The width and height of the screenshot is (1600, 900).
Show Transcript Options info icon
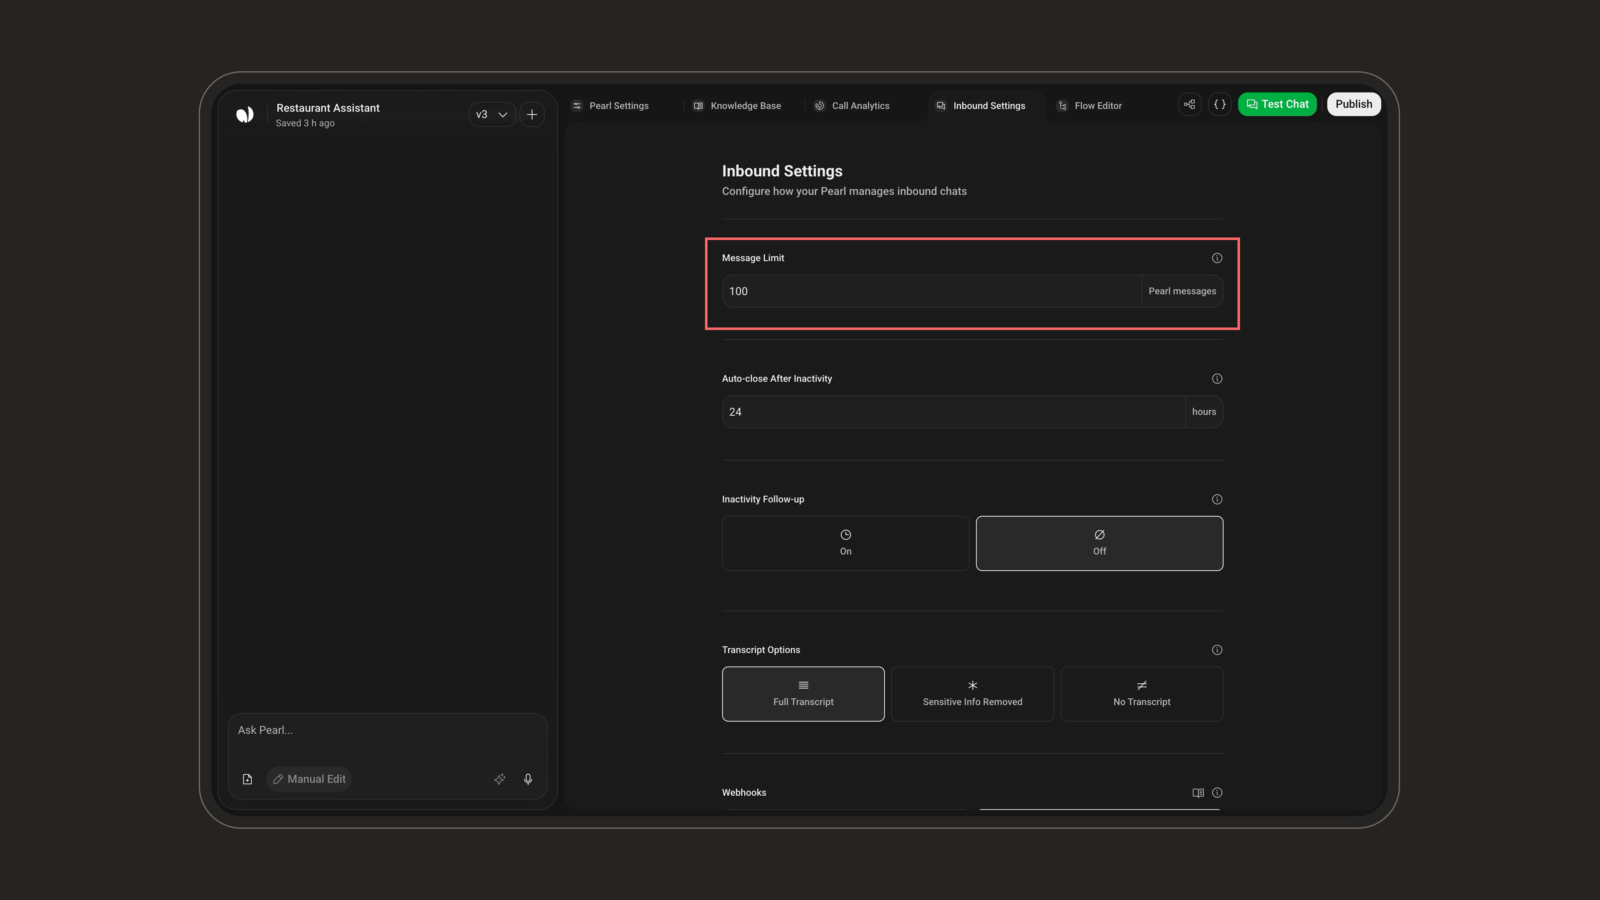tap(1217, 650)
